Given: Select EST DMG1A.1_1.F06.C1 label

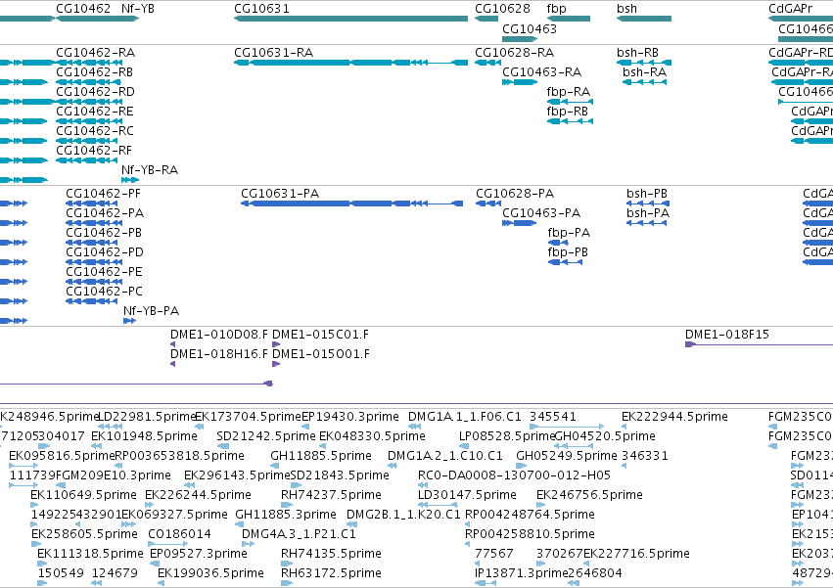Looking at the screenshot, I should click(x=465, y=417).
